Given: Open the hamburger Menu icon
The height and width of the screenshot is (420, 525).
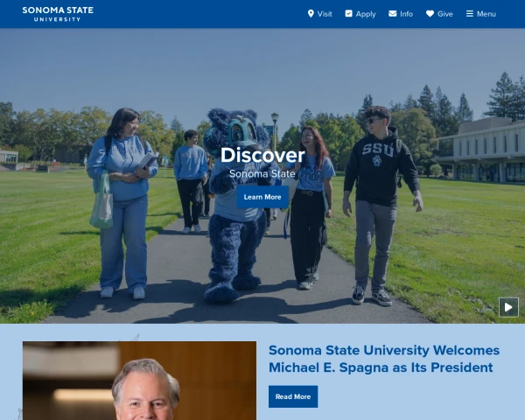Looking at the screenshot, I should coord(470,13).
